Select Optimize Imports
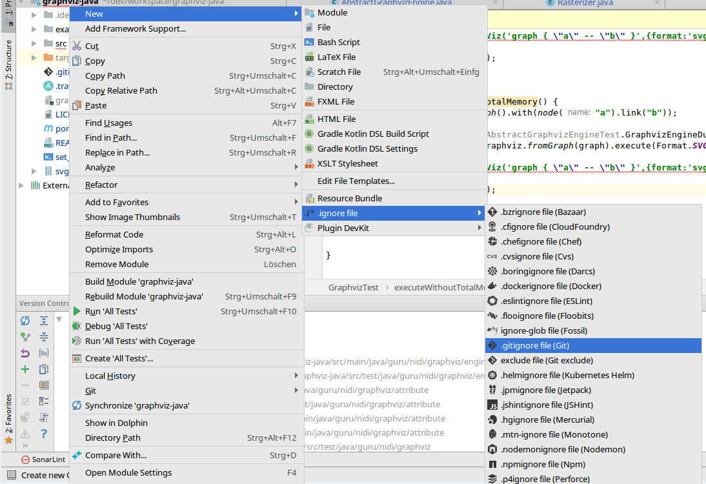 point(187,249)
